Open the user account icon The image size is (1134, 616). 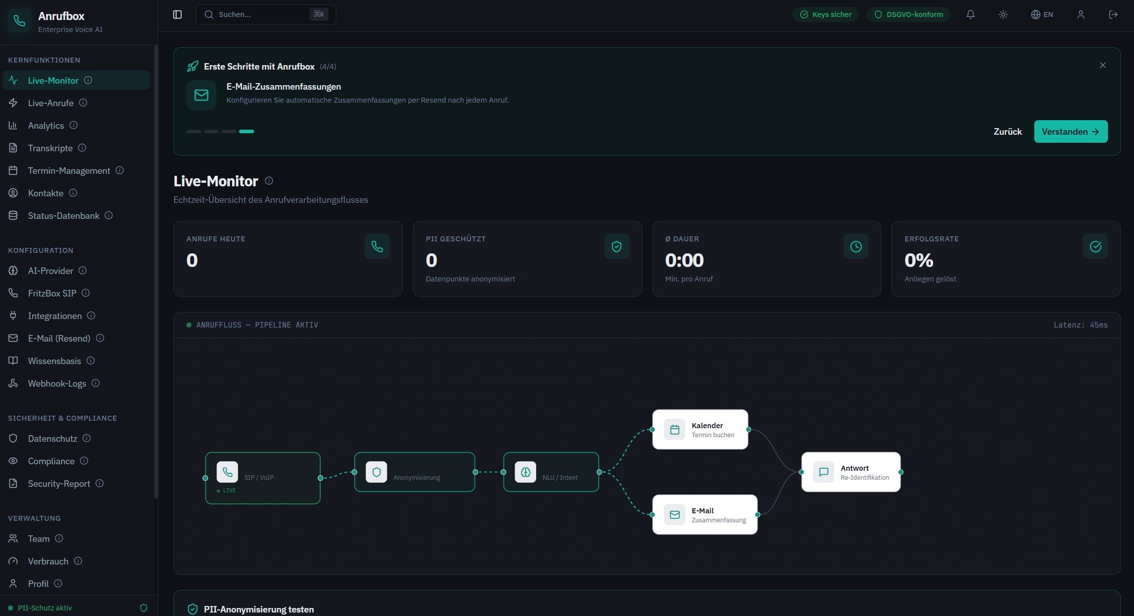[x=1081, y=15]
